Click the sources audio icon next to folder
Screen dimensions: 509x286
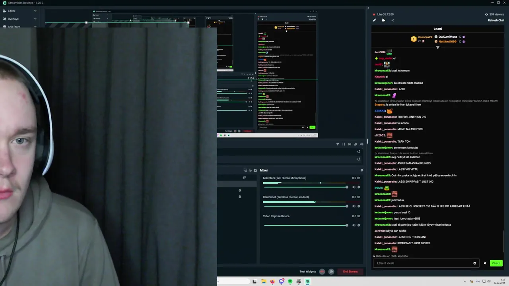(250, 170)
